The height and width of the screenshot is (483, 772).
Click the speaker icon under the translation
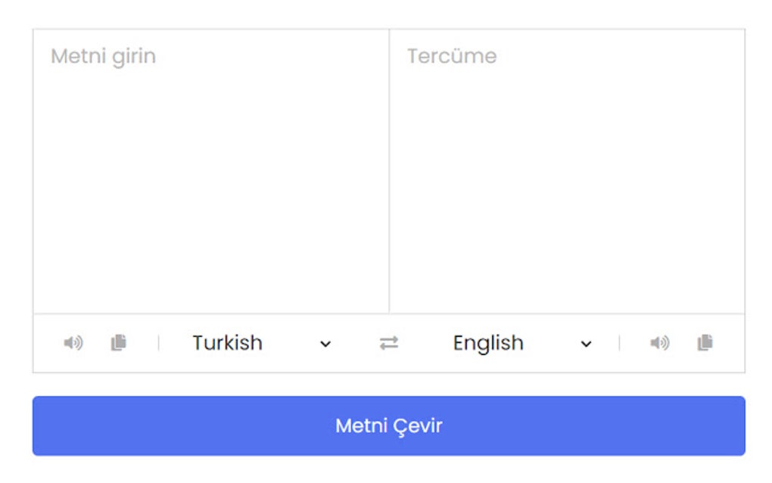pos(660,343)
